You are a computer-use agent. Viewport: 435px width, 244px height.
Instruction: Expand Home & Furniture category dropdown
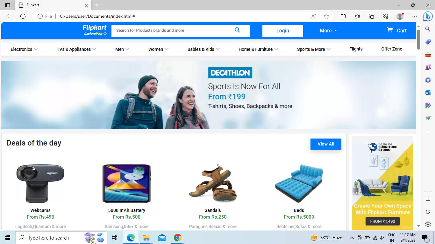click(x=258, y=49)
